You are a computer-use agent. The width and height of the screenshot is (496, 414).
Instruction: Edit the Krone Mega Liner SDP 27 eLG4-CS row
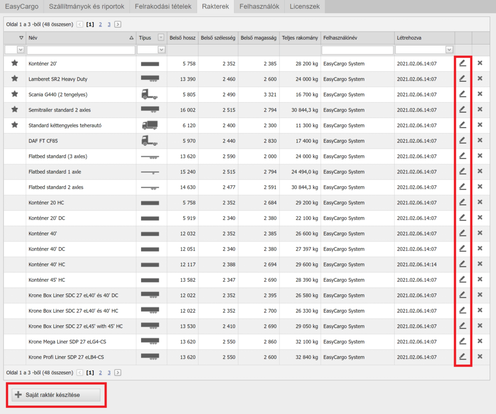click(x=463, y=341)
